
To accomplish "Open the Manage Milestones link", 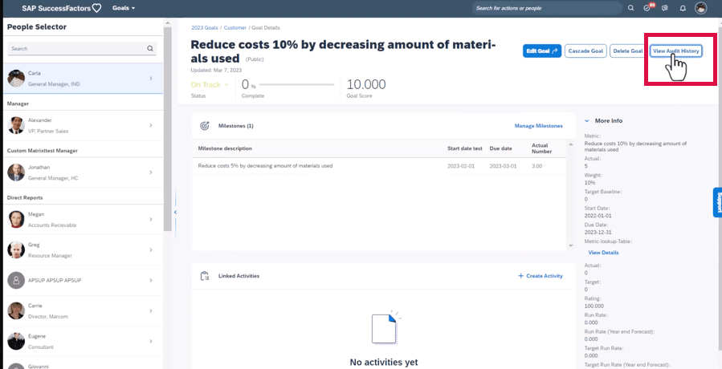I will click(x=538, y=126).
